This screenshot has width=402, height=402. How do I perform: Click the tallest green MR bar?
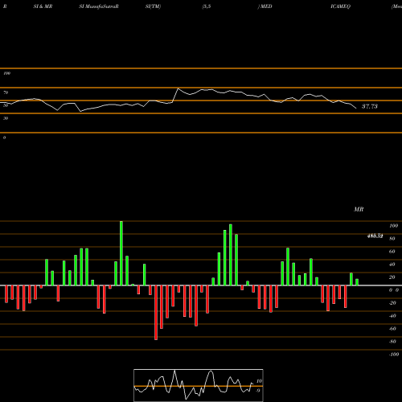pos(121,253)
